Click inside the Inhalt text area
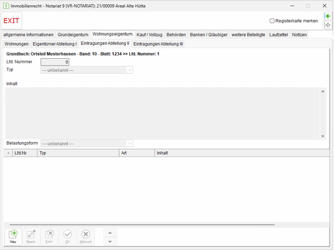Image resolution: width=334 pixels, height=250 pixels. point(162,114)
